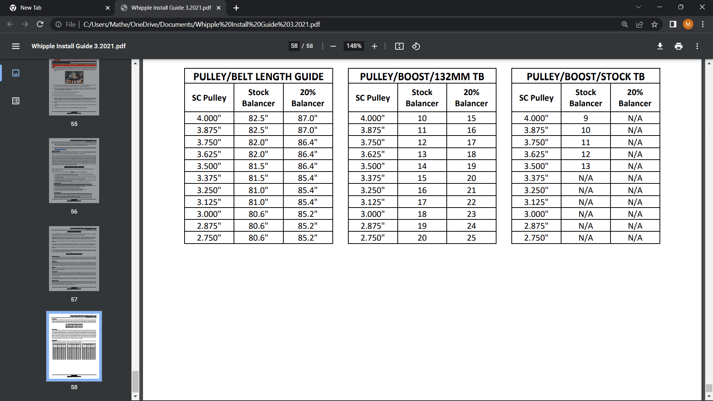Viewport: 713px width, 401px height.
Task: Switch to the New Tab tab
Action: pyautogui.click(x=58, y=8)
